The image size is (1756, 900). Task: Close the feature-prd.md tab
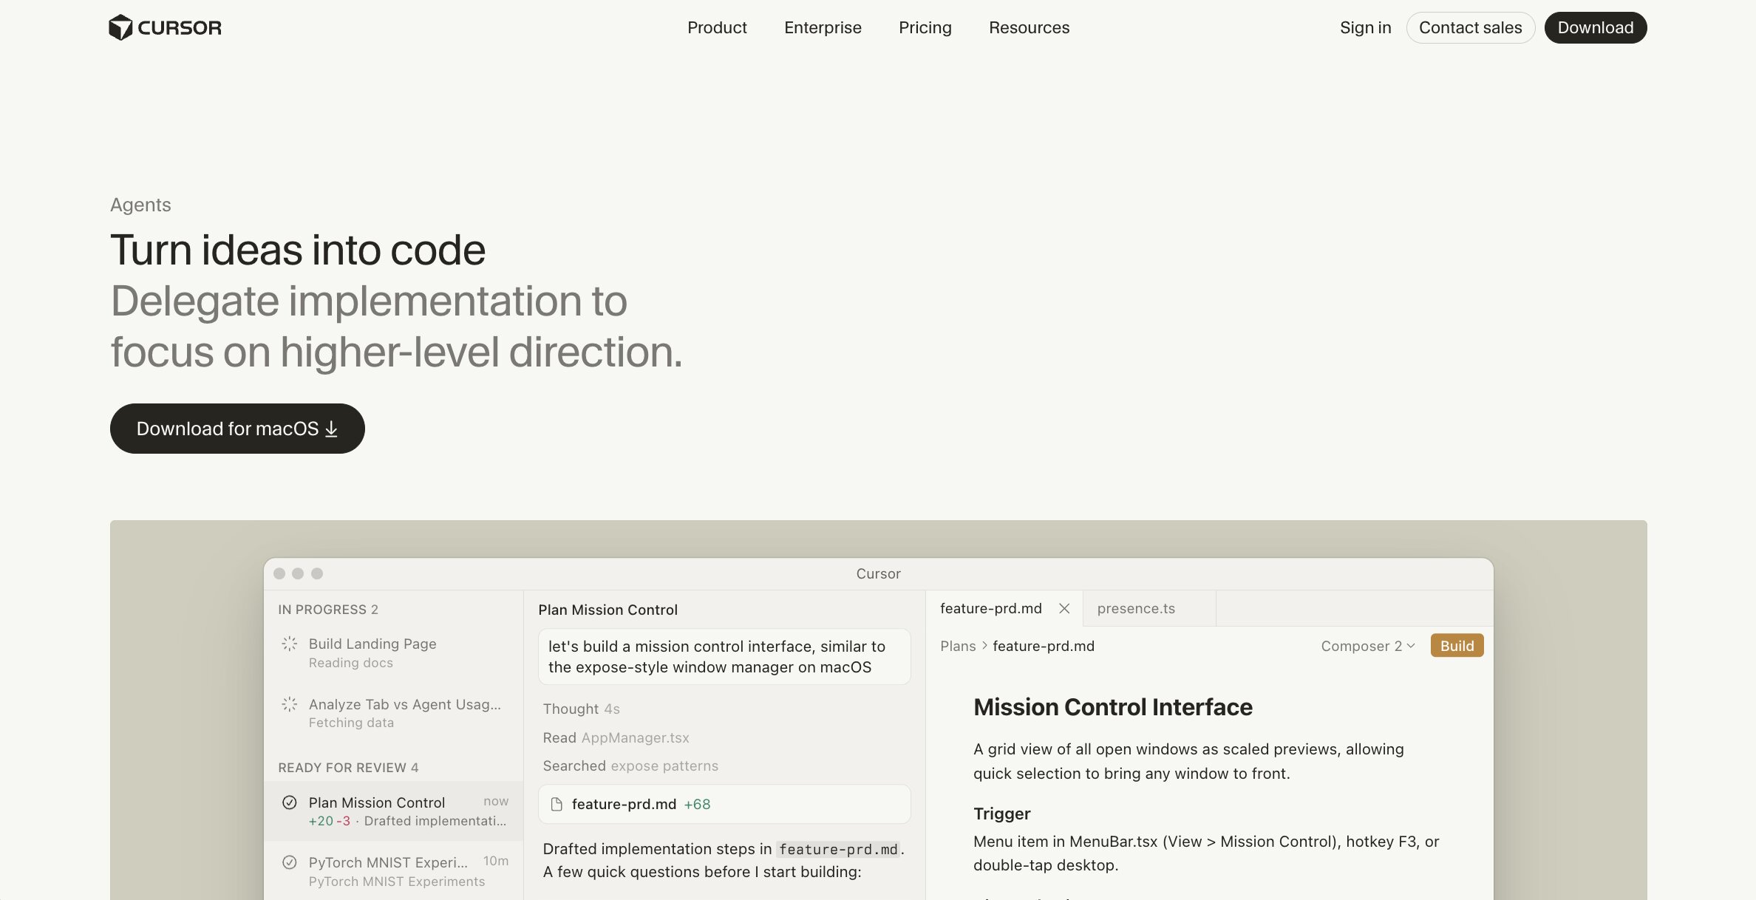pyautogui.click(x=1064, y=608)
